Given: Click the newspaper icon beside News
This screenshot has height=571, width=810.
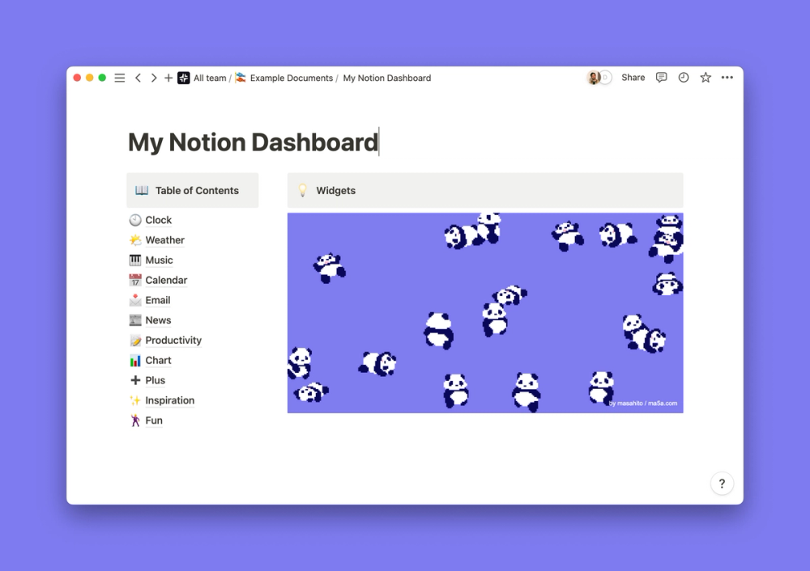Looking at the screenshot, I should pos(135,320).
